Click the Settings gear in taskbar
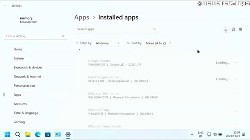Image resolution: width=250 pixels, height=140 pixels. click(x=68, y=135)
